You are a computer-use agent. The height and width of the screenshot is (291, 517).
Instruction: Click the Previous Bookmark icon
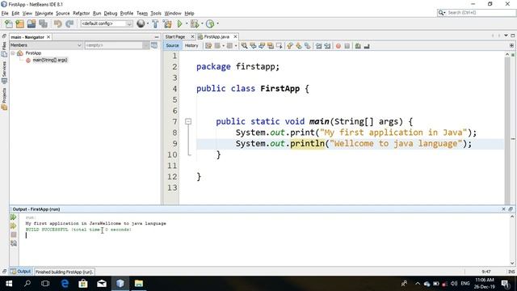(290, 46)
